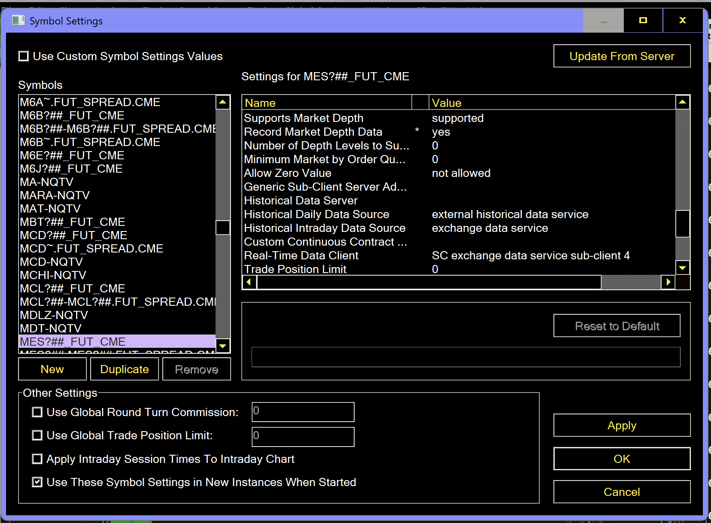Uncheck Use These Symbol Settings in New Instances
Screen dimensions: 711x523
pos(37,482)
